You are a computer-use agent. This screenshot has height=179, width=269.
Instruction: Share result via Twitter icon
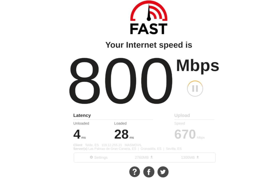163,172
